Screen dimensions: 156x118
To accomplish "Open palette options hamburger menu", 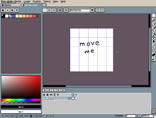I will [x=17, y=10].
